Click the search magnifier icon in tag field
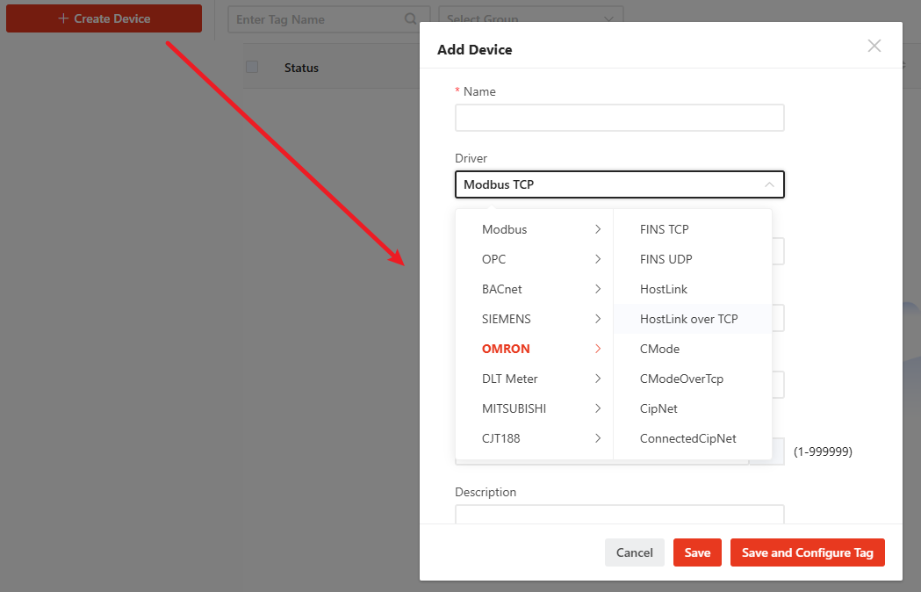Screen dimensions: 921x592 411,19
